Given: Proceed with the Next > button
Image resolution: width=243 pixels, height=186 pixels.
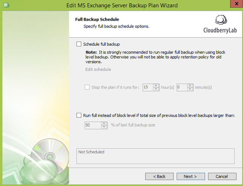Looking at the screenshot, I should click(191, 176).
